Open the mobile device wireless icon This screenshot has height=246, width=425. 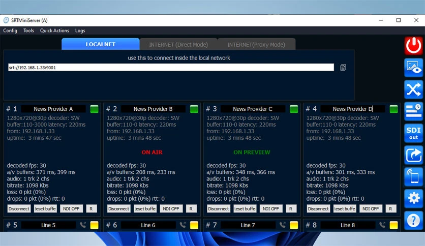pyautogui.click(x=413, y=177)
